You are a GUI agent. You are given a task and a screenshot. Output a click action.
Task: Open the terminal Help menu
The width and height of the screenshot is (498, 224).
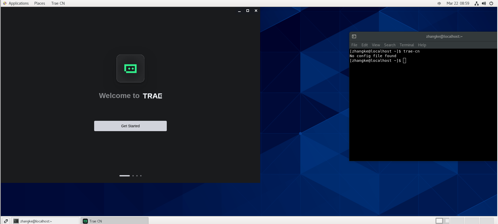coord(422,45)
